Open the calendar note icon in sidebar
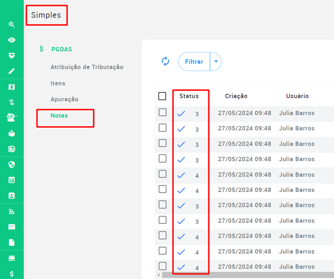Viewport: 334px width, 279px height. 11,180
